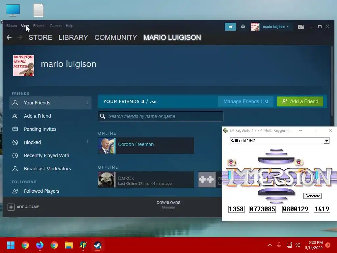Open the Steam menu
Screen dimensions: 337x253
(x=12, y=26)
